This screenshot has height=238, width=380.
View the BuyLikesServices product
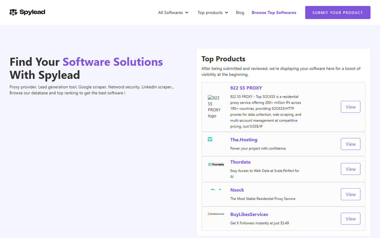tap(350, 219)
